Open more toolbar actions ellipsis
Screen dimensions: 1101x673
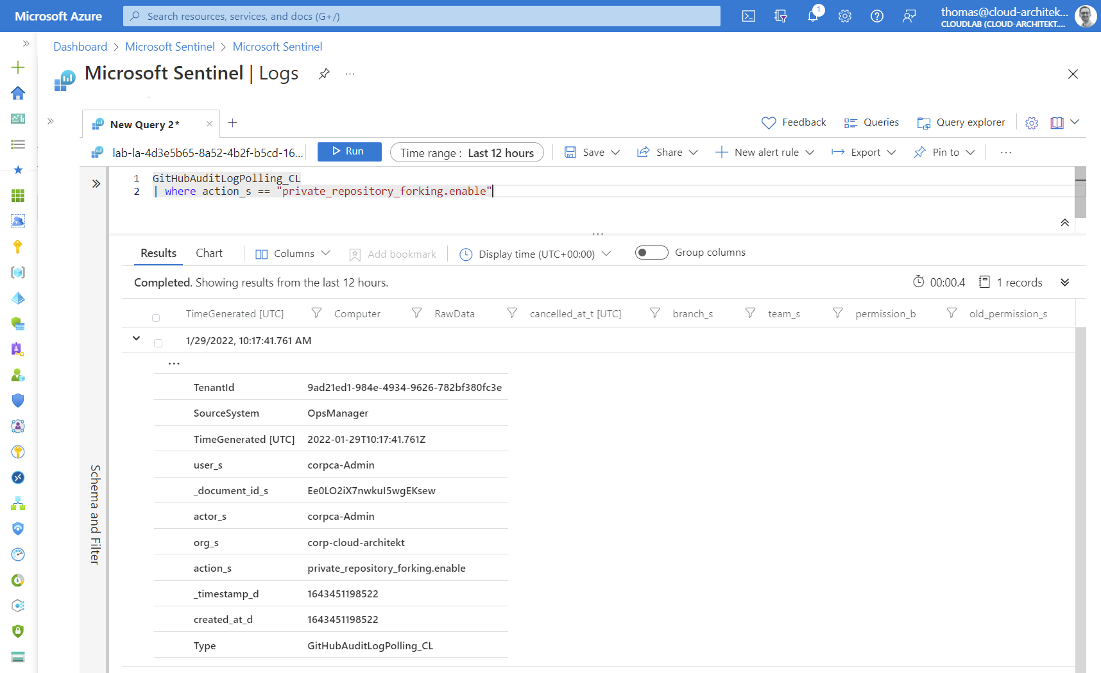pyautogui.click(x=1006, y=153)
